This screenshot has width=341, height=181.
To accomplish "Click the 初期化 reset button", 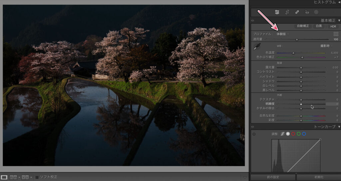I will pyautogui.click(x=319, y=177).
